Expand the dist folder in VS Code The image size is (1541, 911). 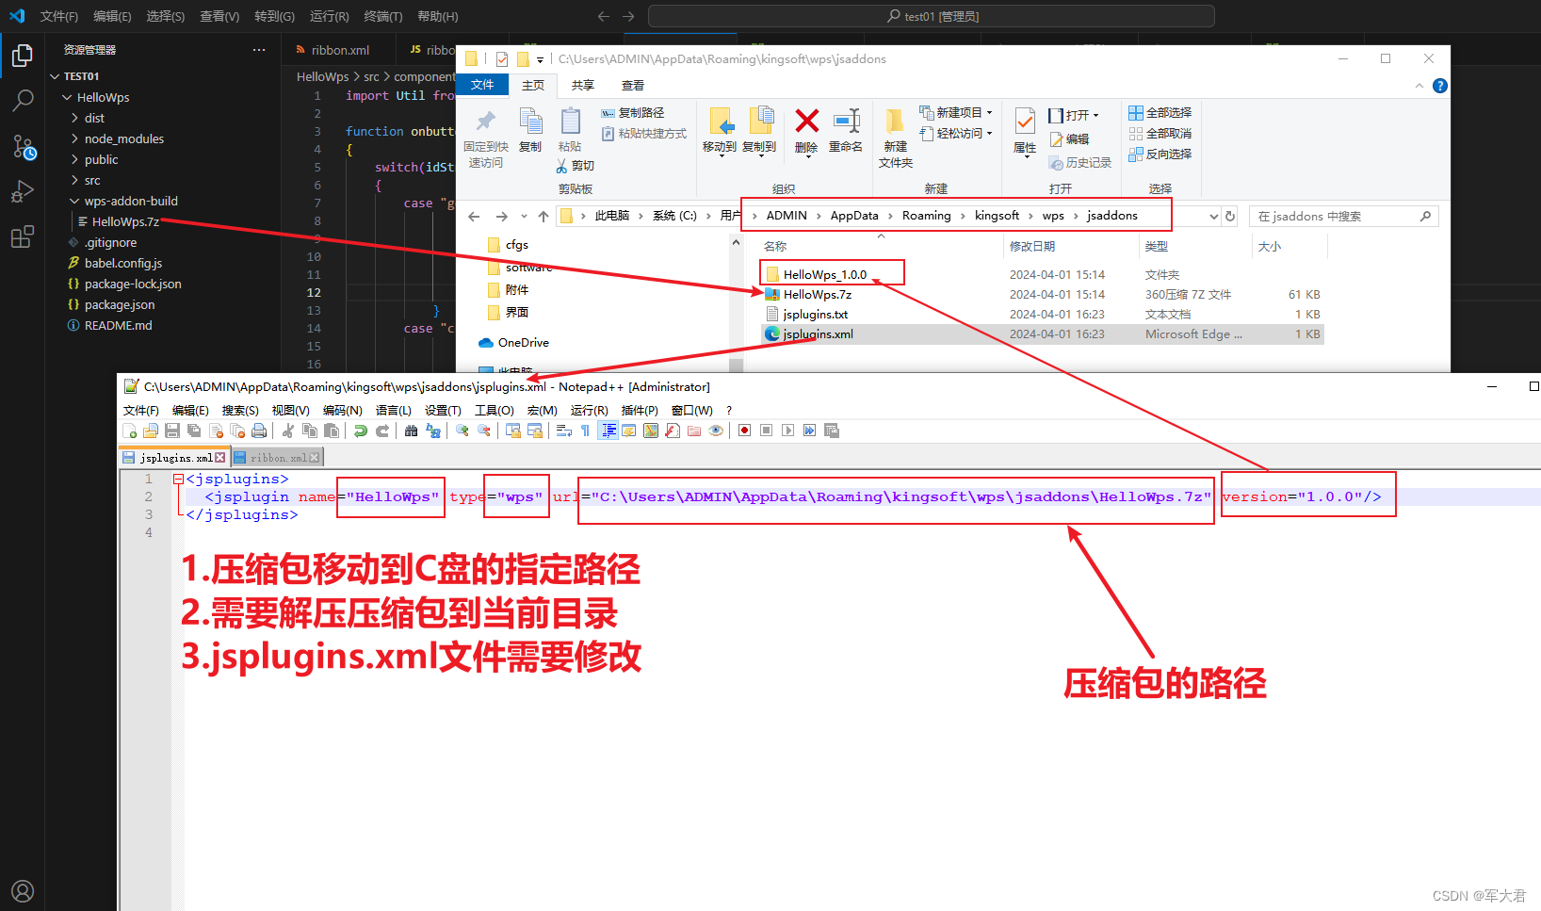(x=74, y=118)
